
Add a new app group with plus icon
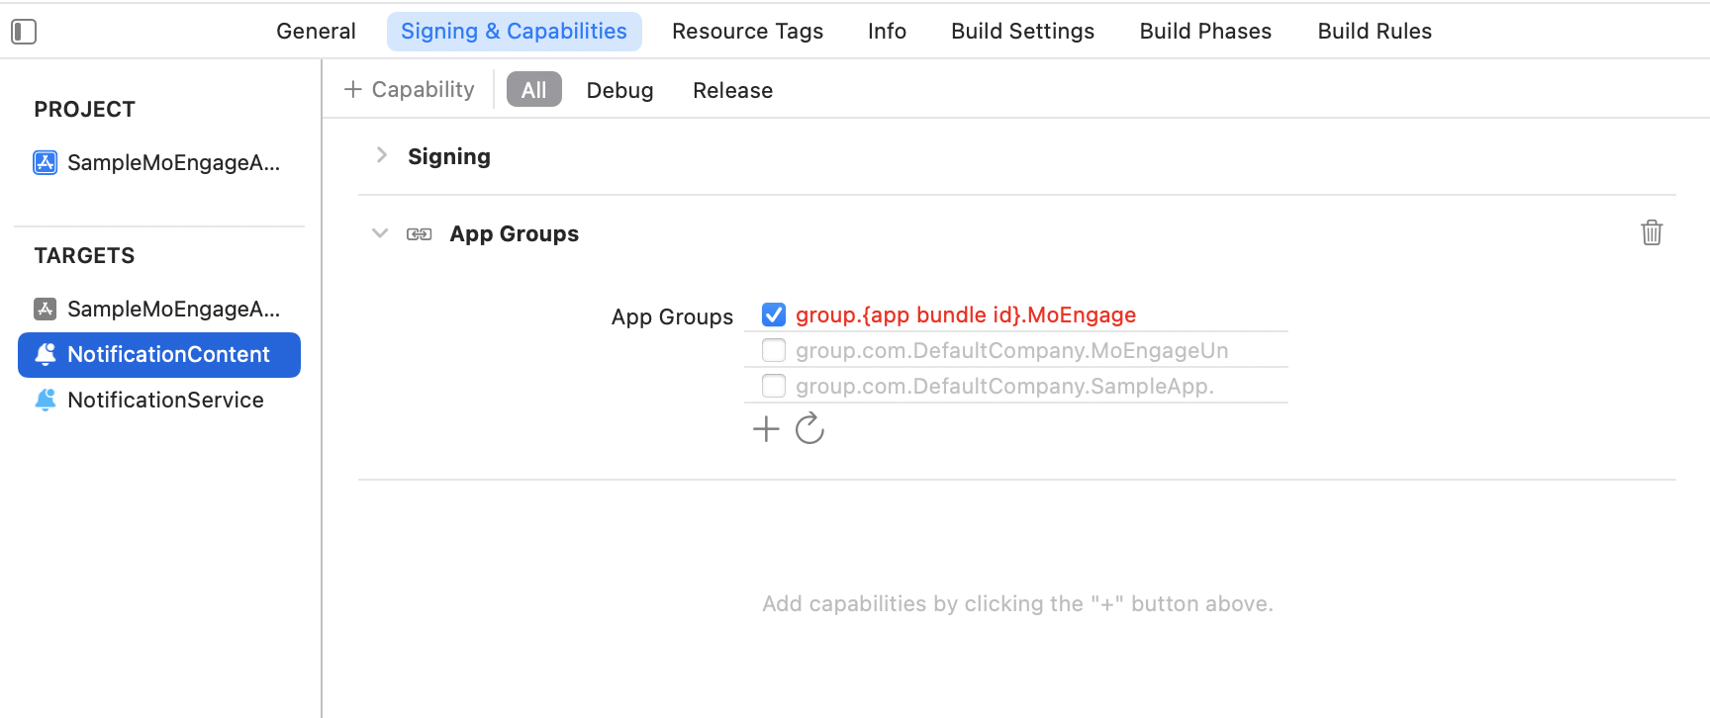click(x=766, y=429)
